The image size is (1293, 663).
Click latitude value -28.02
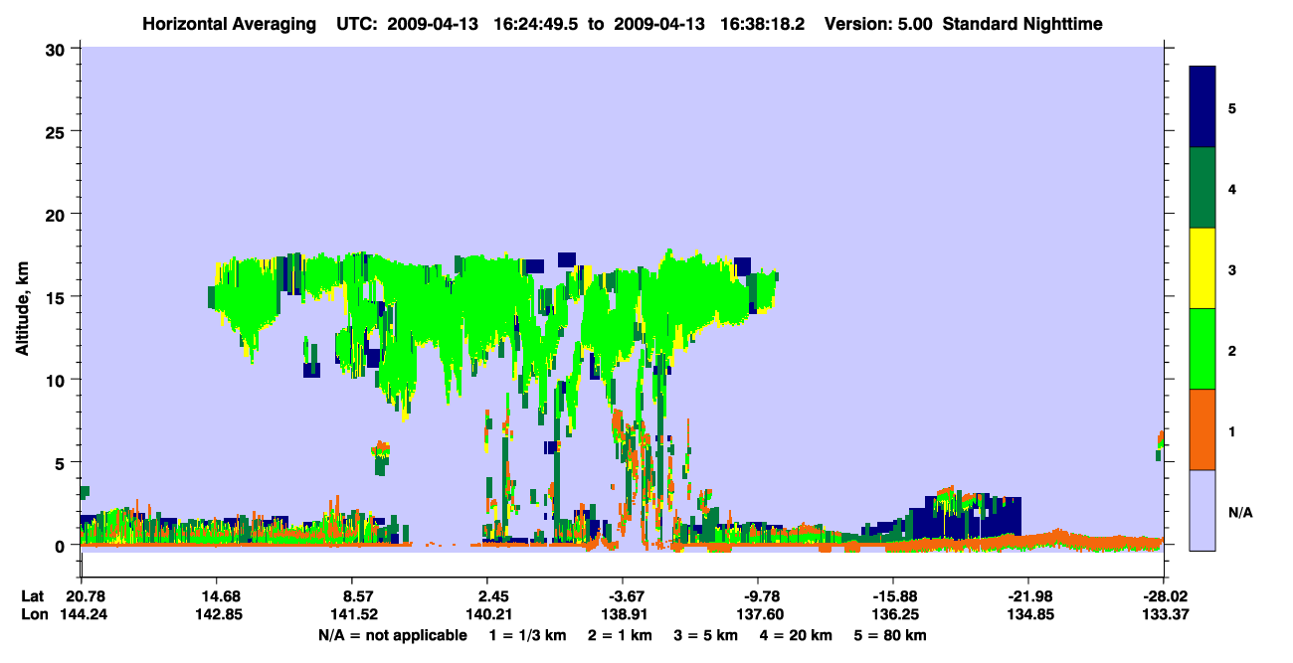pos(1164,596)
